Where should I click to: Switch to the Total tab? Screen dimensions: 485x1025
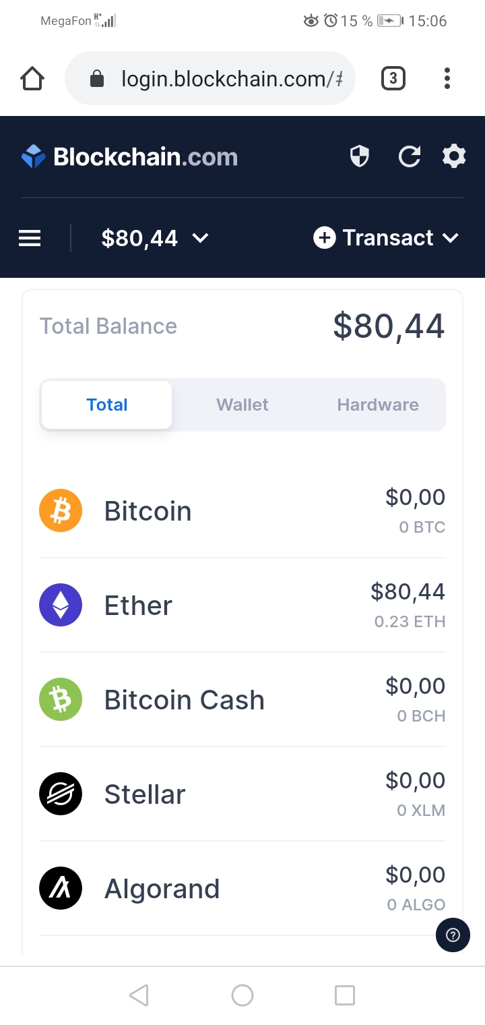tap(107, 405)
